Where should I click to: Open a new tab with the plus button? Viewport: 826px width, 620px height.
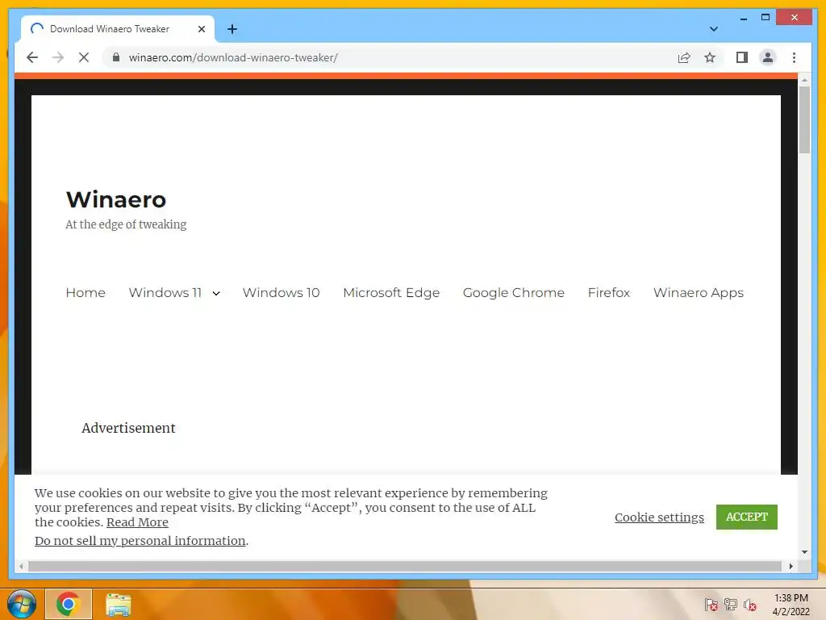point(232,29)
